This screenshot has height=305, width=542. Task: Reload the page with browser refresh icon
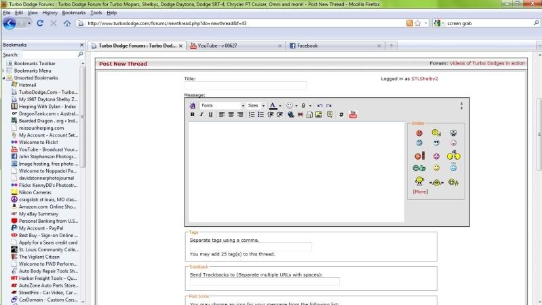pos(40,23)
